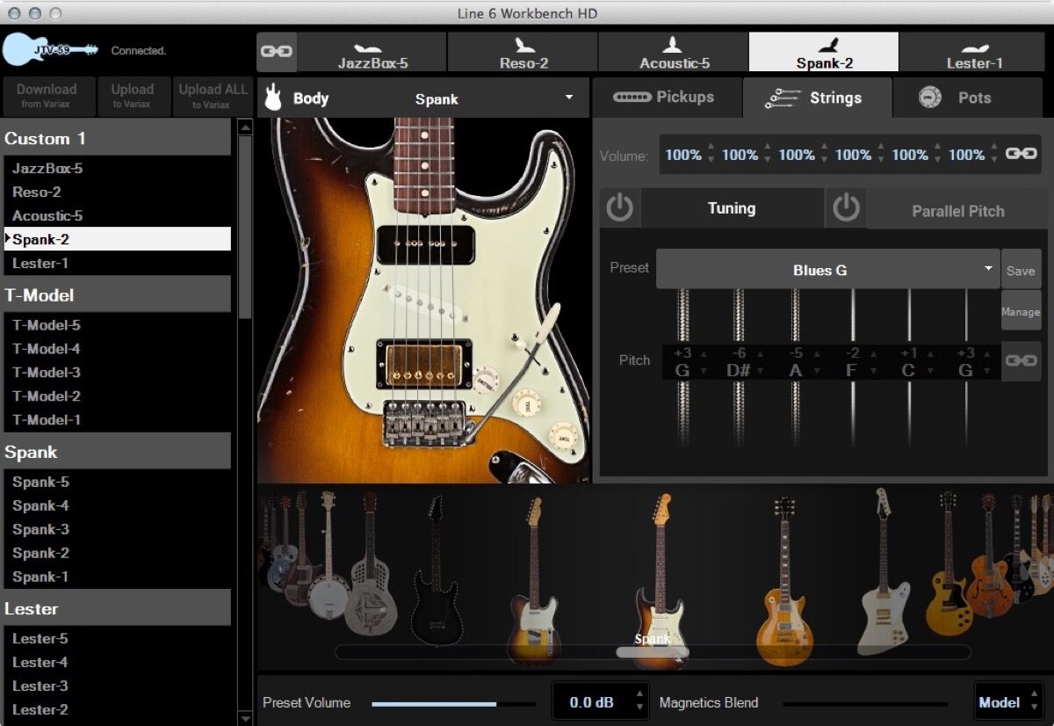Click the preset list scrollbar down arrow
The height and width of the screenshot is (726, 1054).
point(245,718)
